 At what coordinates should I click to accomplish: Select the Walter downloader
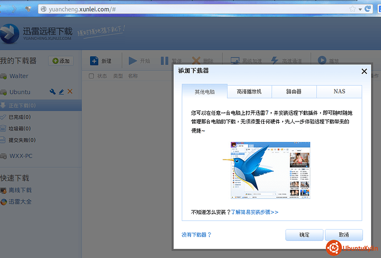click(19, 76)
